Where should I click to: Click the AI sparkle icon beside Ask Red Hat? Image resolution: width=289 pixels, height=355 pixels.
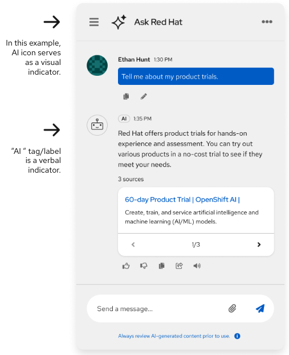(x=119, y=22)
